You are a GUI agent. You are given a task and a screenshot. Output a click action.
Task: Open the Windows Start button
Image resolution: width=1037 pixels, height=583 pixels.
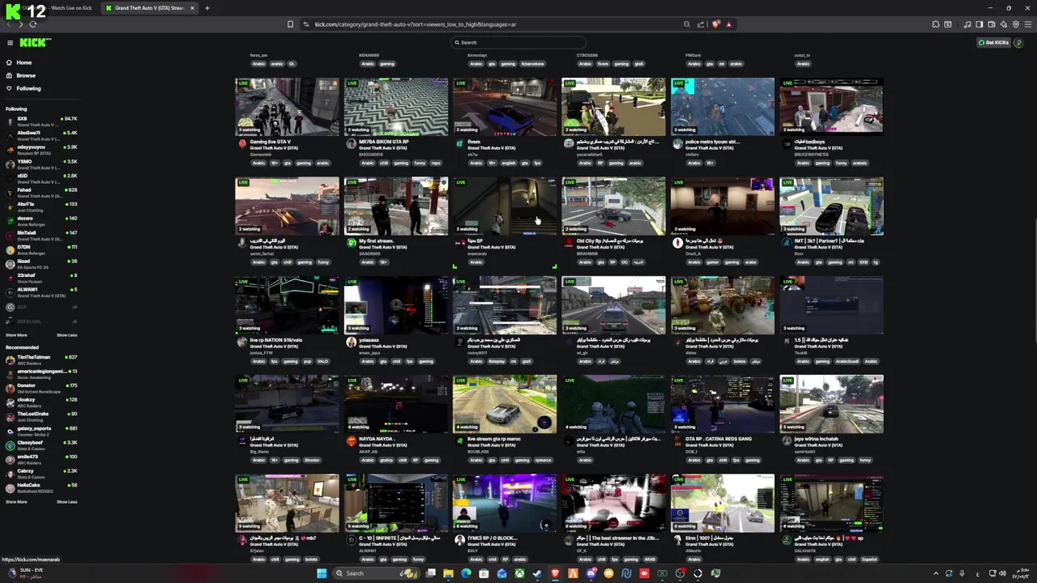click(322, 573)
